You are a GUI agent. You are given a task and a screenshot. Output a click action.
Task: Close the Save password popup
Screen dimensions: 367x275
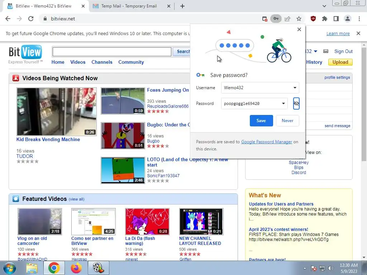click(x=299, y=29)
